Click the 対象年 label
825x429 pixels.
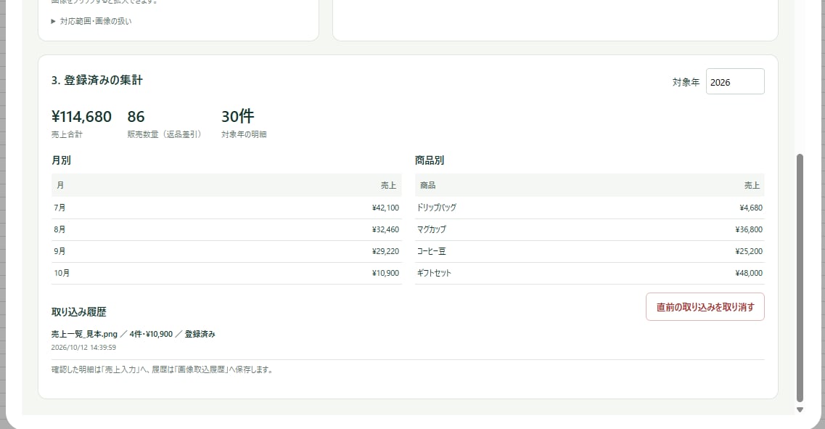coord(686,82)
